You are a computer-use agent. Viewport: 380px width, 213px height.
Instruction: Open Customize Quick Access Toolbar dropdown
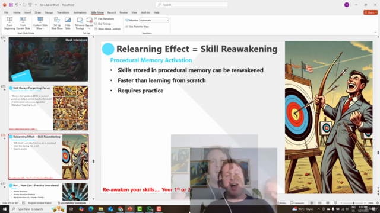click(36, 5)
